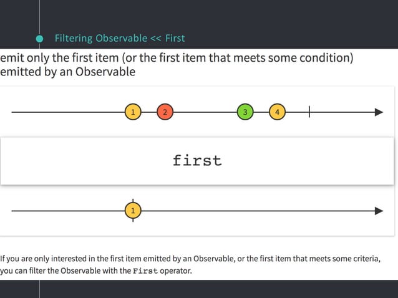Click the source stream arrowhead
Image resolution: width=398 pixels, height=298 pixels.
pyautogui.click(x=379, y=112)
